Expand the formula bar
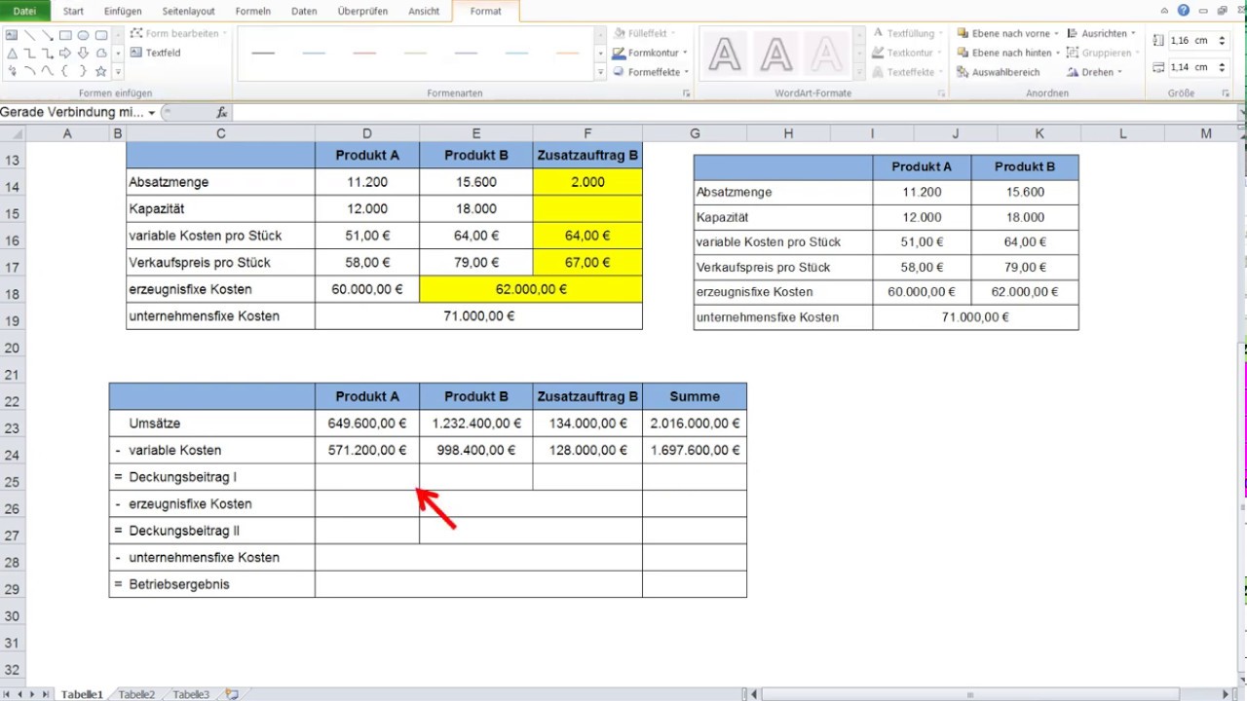 [1241, 113]
